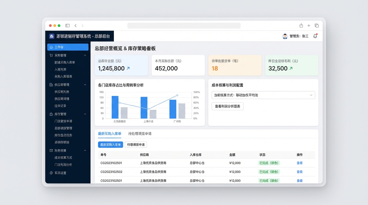Collapse the 库存管理 section chevron
The image size is (368, 205).
85,114
